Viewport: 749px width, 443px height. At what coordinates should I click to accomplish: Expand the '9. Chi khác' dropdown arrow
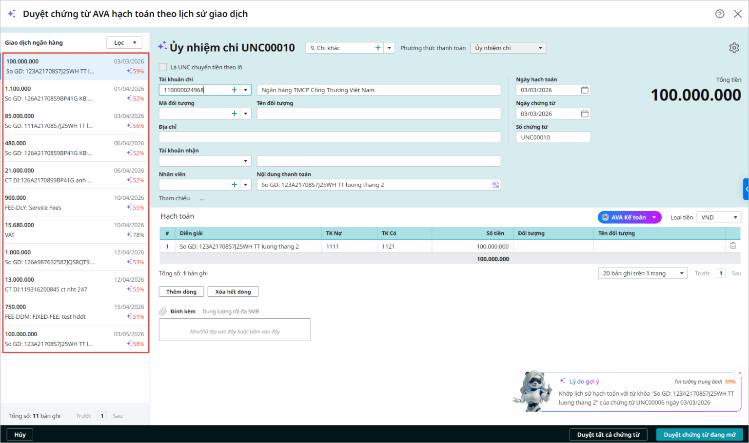(x=389, y=48)
